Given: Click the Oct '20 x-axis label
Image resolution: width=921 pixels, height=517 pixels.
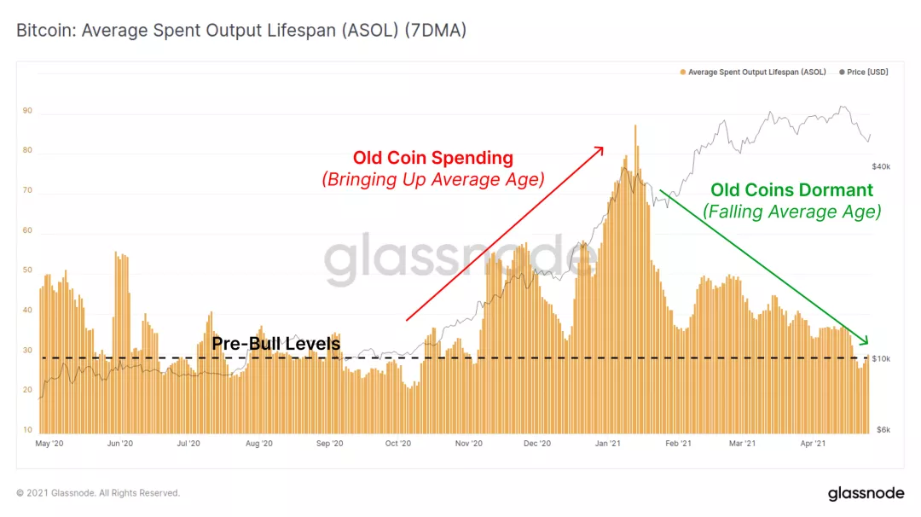Looking at the screenshot, I should (x=398, y=444).
